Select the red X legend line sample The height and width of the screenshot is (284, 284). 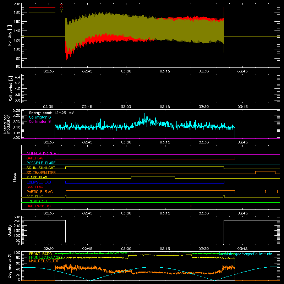pos(42,7)
